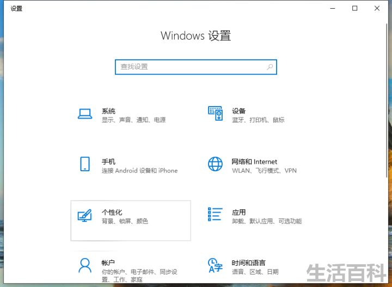Select the 应用 category title
Viewport: 392px width, 287px height.
tap(239, 213)
